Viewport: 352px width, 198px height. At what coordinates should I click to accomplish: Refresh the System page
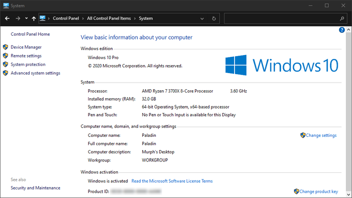(214, 19)
